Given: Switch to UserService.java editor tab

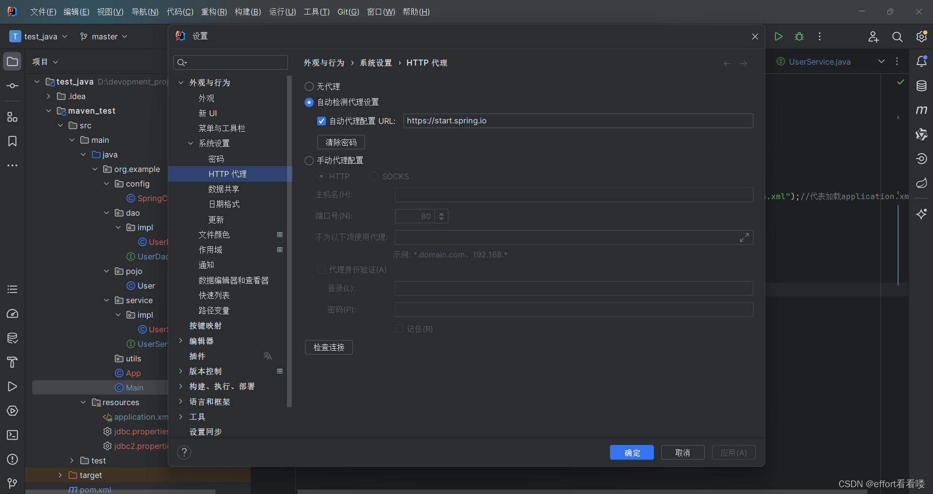Looking at the screenshot, I should click(820, 62).
